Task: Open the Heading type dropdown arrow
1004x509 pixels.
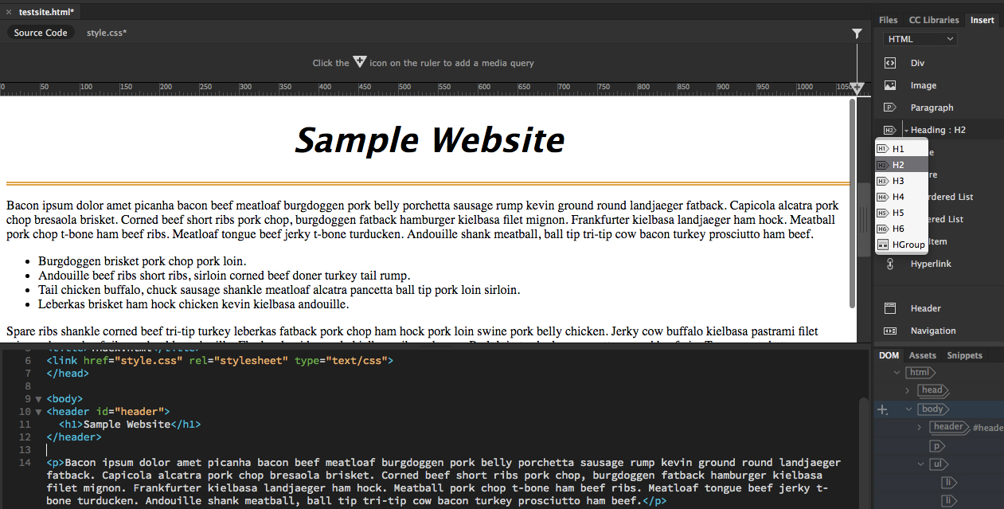Action: [x=906, y=131]
